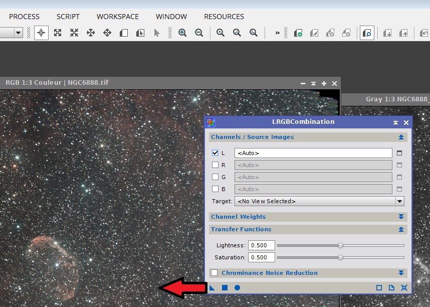Click the inward arrows fit-view icon

(74, 33)
